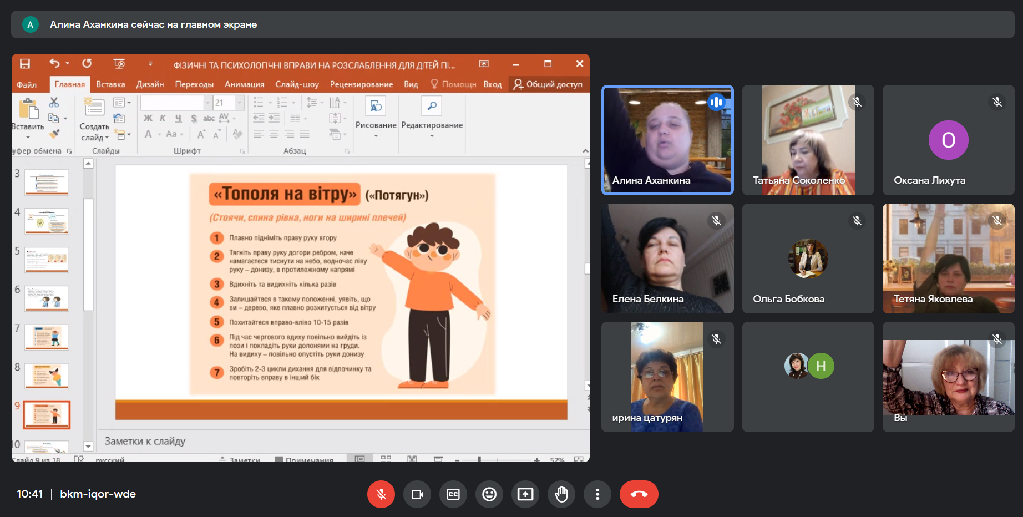
Task: Click the Общий доступ share button
Action: 548,84
